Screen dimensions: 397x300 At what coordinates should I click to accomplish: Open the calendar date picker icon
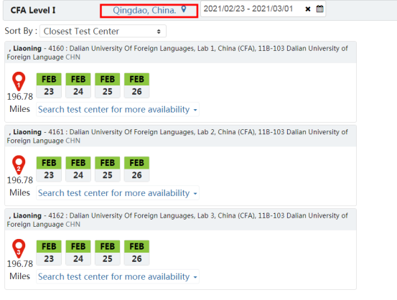point(319,9)
